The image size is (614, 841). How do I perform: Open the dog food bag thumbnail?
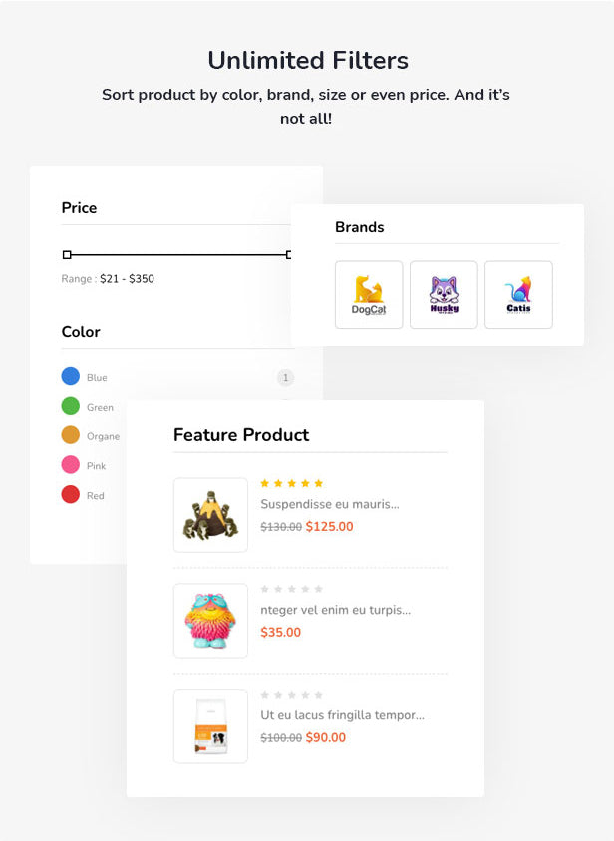210,726
